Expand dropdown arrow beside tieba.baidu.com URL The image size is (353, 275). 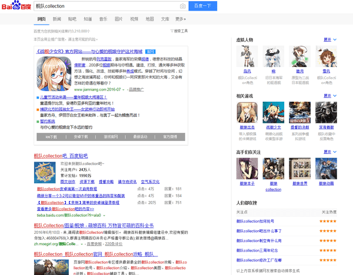click(x=104, y=216)
